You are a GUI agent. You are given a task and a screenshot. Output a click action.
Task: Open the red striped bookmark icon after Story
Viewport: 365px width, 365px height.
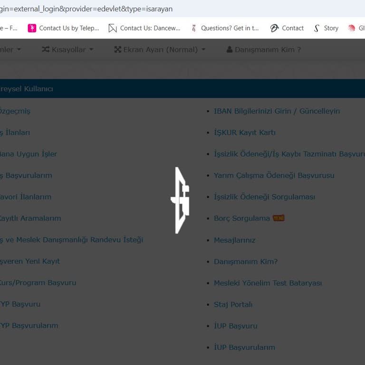(x=352, y=28)
